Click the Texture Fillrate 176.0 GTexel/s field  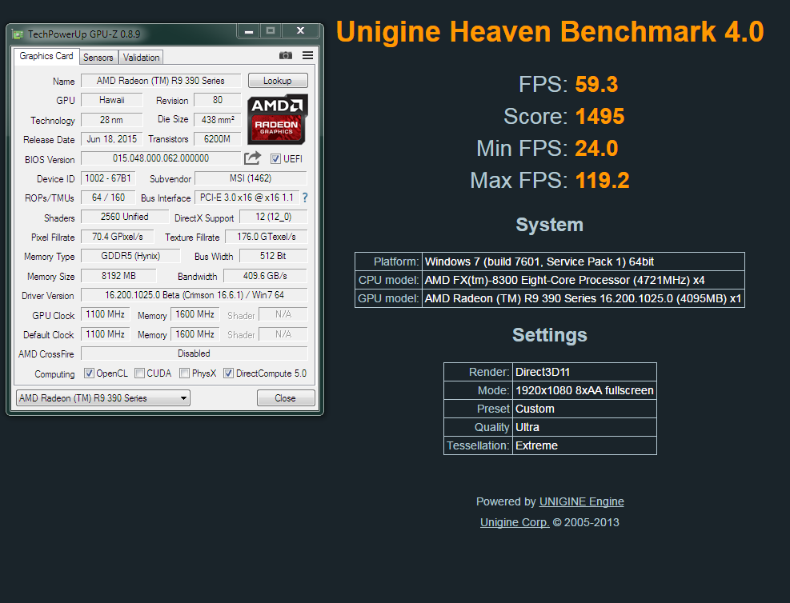click(x=266, y=237)
